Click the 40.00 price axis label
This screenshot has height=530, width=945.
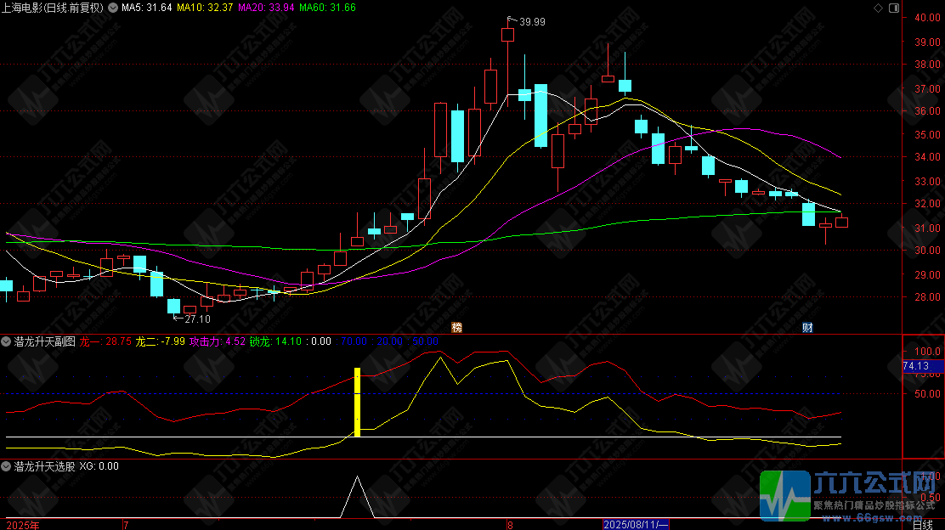(x=927, y=18)
